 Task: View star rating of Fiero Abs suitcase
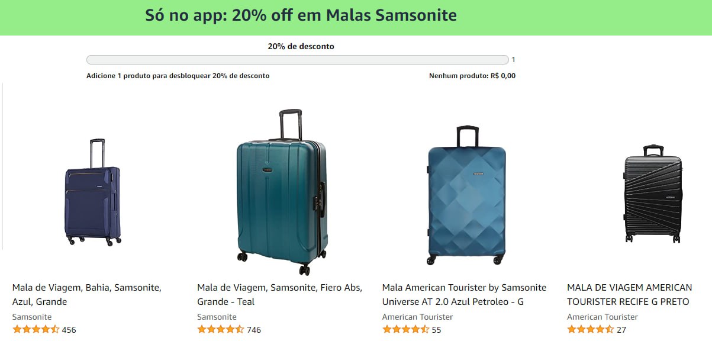[x=220, y=330]
